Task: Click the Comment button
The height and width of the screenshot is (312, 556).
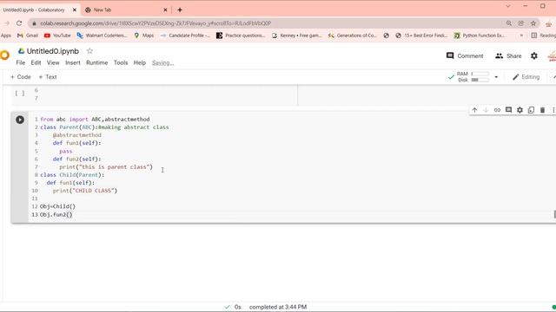Action: (x=465, y=55)
